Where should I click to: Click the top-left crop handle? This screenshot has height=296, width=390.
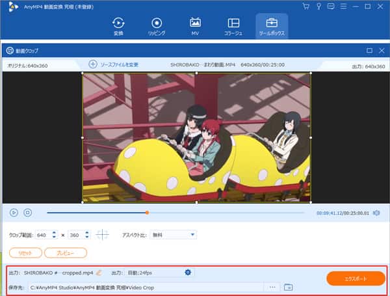[83, 74]
